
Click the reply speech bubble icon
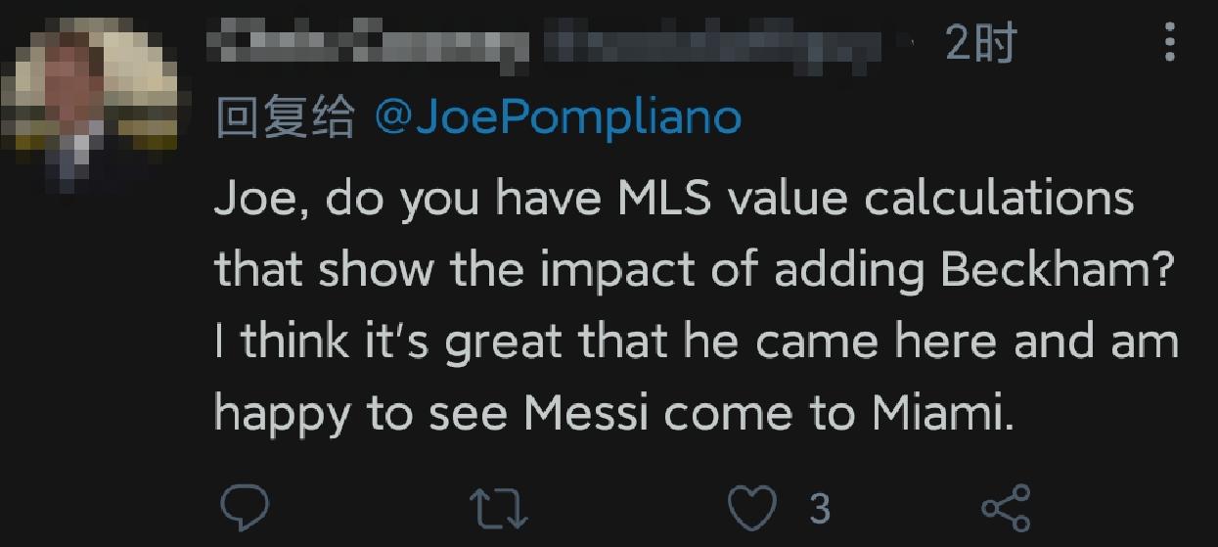tap(243, 508)
